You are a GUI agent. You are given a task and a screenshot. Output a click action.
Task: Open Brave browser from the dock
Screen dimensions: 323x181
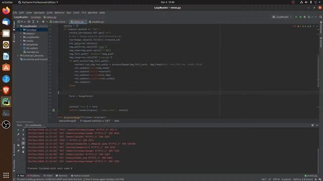pyautogui.click(x=6, y=90)
